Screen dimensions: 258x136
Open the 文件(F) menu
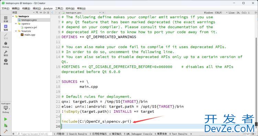tap(6, 8)
